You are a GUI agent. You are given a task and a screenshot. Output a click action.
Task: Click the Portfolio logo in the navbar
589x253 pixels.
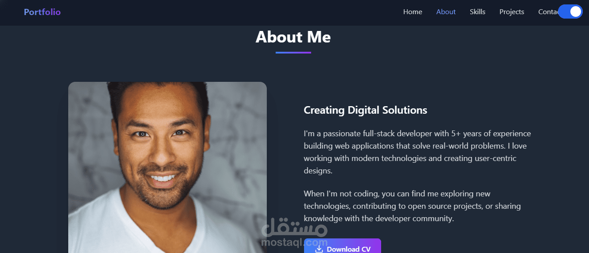pyautogui.click(x=42, y=12)
